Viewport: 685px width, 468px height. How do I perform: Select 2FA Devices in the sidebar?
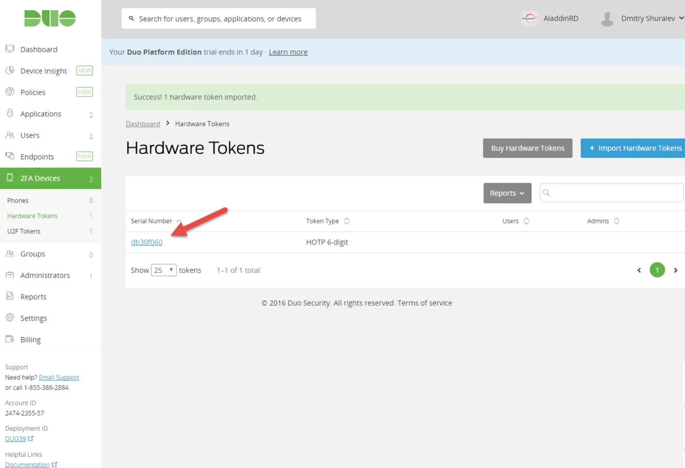pyautogui.click(x=51, y=178)
